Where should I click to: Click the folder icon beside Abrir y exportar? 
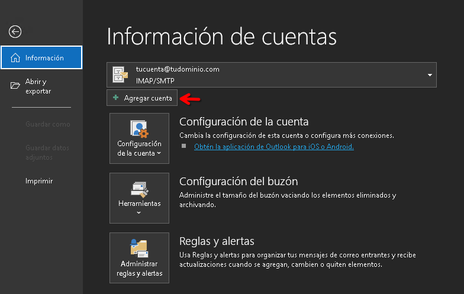point(15,86)
